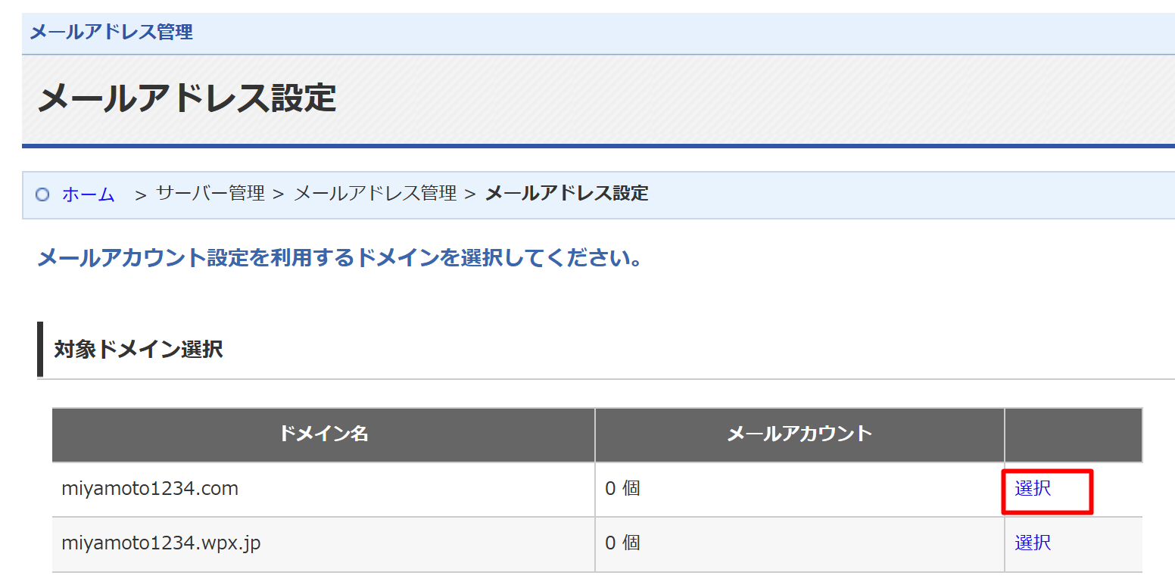This screenshot has width=1175, height=588.
Task: Click the blank header cell above 選択 links
Action: click(1073, 434)
